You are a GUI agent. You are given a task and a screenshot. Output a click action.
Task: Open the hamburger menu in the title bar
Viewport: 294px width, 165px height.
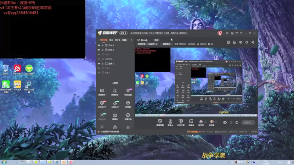pyautogui.click(x=241, y=33)
